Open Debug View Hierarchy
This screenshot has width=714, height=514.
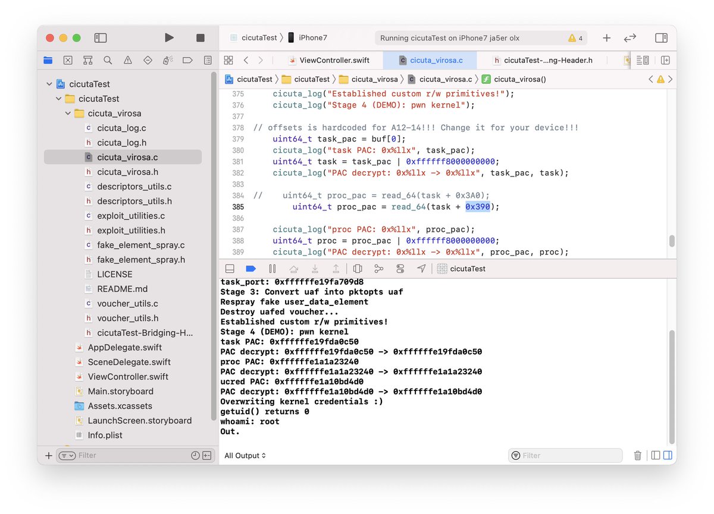coord(358,269)
